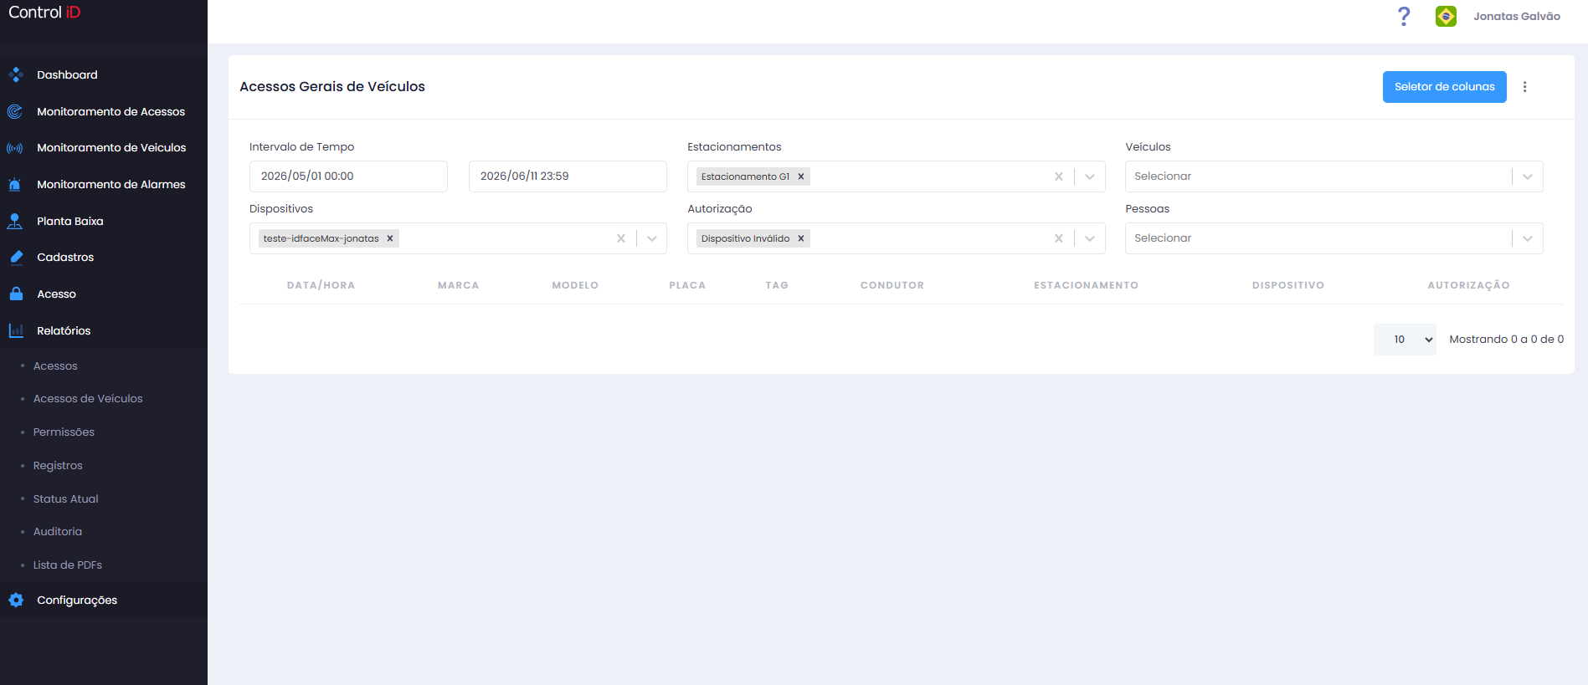Click 'Mostrando 0 a 0 de 0' text
Viewport: 1588px width, 685px height.
point(1506,340)
